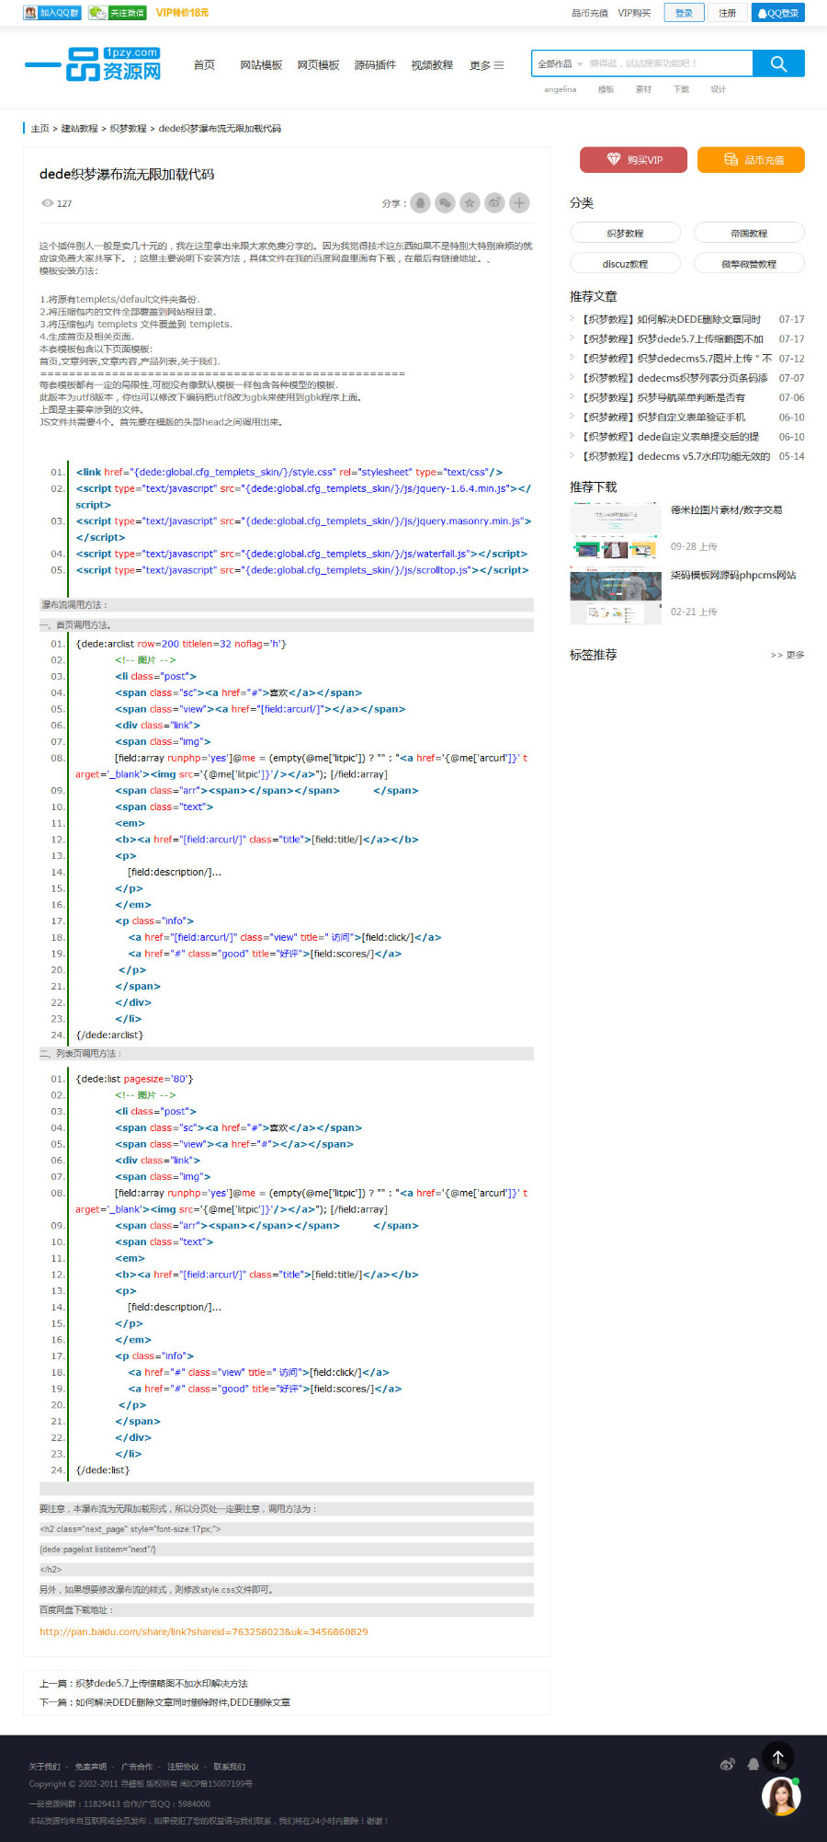Screen dimensions: 827x1842
Task: Go to 首页 in navigation bar
Action: 204,65
